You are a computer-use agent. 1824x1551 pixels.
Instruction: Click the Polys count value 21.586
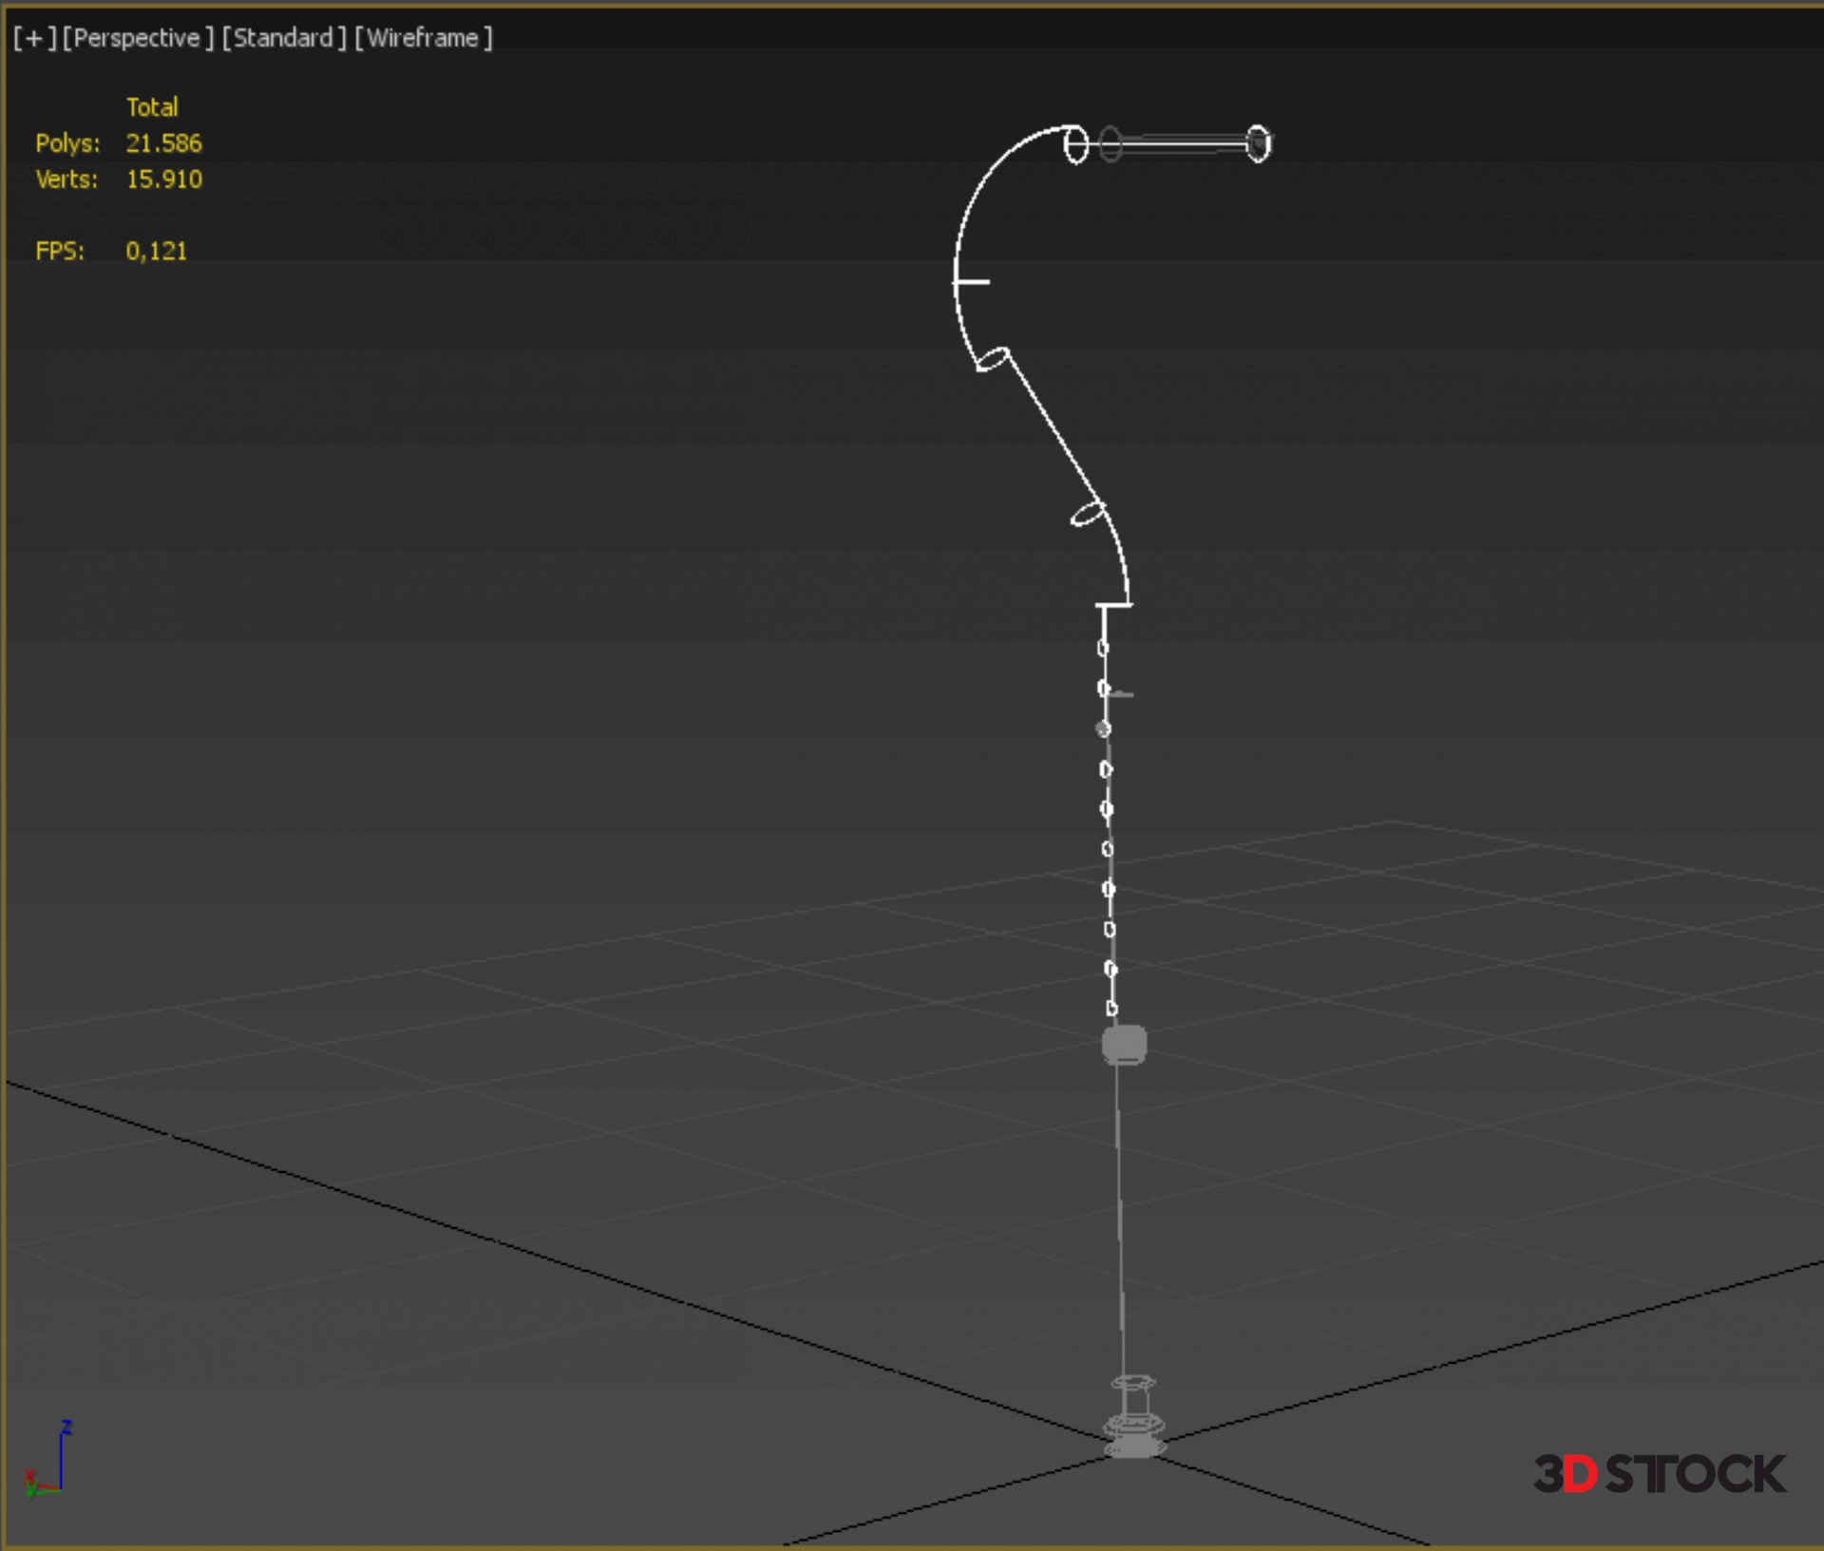(163, 143)
